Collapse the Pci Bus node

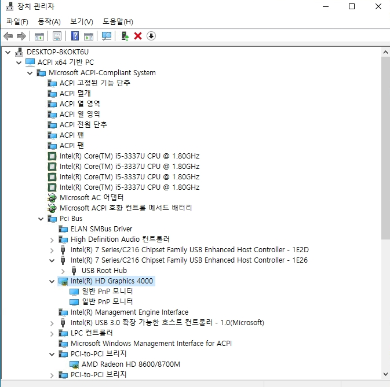41,219
